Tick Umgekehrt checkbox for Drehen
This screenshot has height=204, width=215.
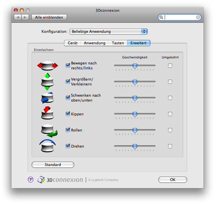point(170,146)
